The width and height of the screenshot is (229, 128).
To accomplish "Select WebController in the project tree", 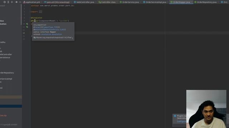I will click(6, 54).
